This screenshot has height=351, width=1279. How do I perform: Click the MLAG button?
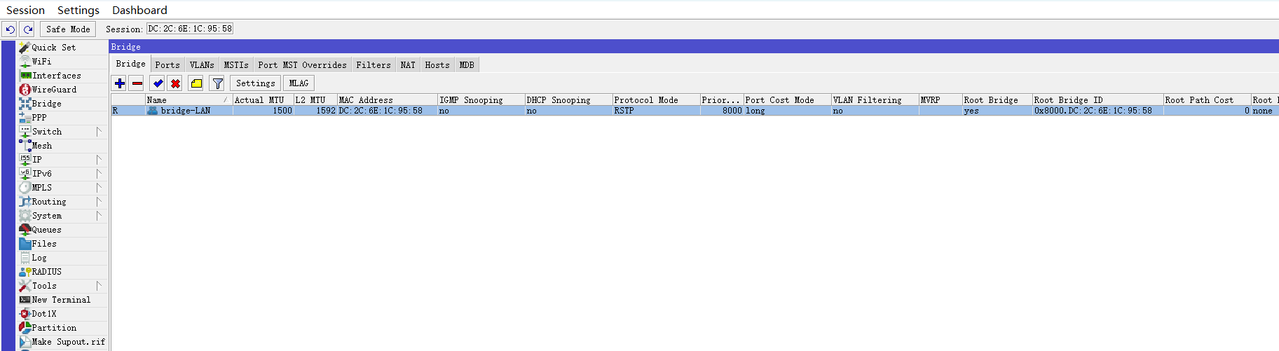coord(299,83)
